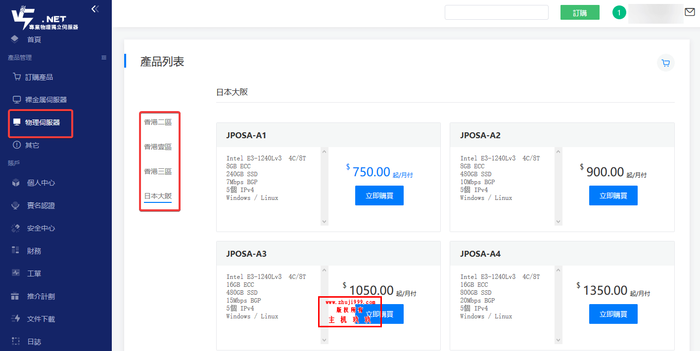The height and width of the screenshot is (351, 700).
Task: Click the search input field in header
Action: pyautogui.click(x=496, y=12)
